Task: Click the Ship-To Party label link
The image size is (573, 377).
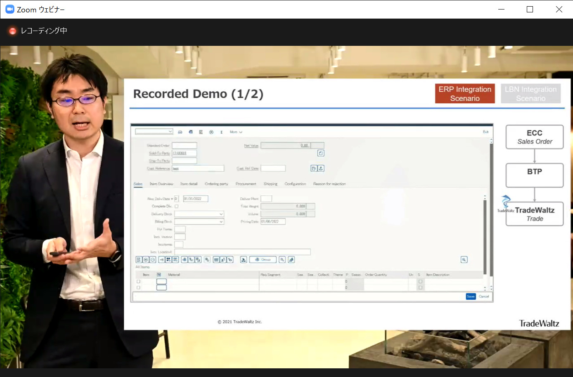Action: click(159, 161)
